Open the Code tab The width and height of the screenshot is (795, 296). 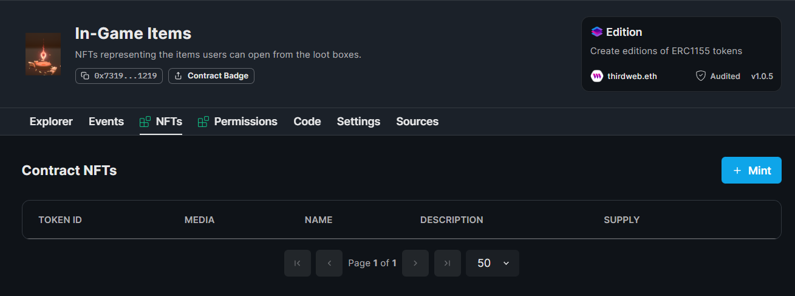[307, 122]
